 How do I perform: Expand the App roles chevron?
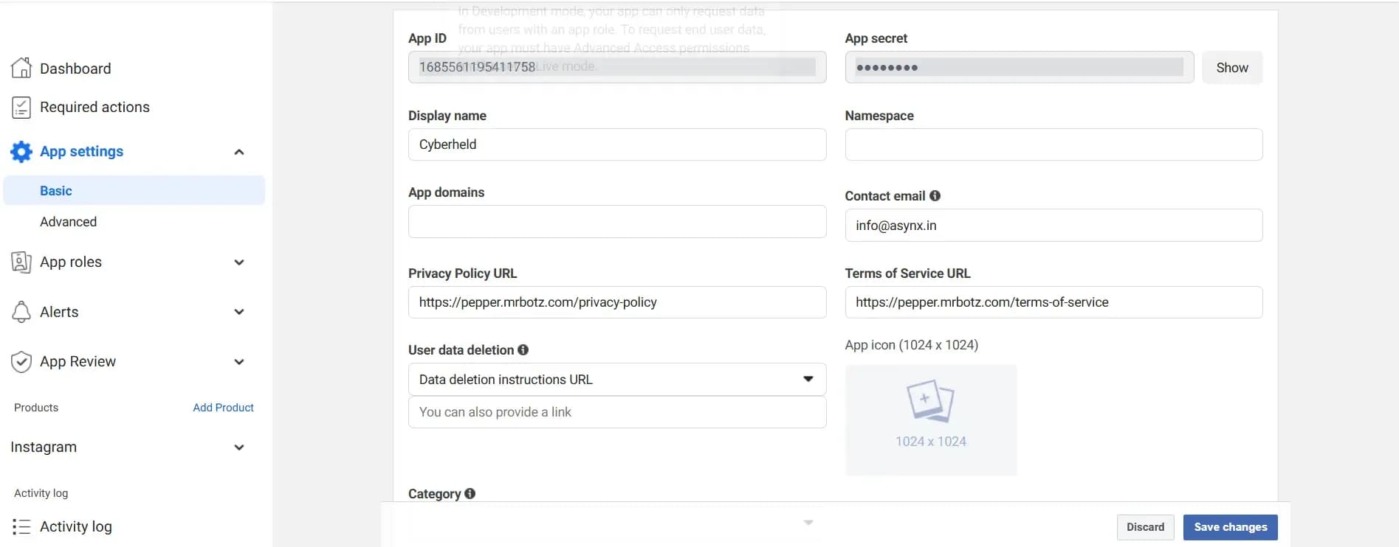click(238, 262)
